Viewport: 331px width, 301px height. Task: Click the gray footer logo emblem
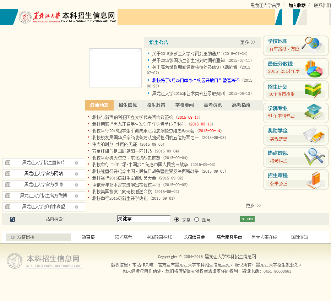15,260
